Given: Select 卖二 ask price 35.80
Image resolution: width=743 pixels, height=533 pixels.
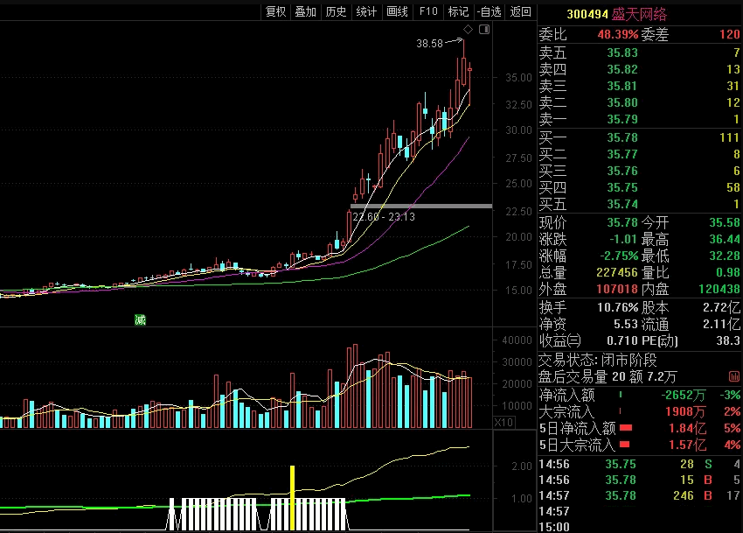Looking at the screenshot, I should (x=622, y=102).
